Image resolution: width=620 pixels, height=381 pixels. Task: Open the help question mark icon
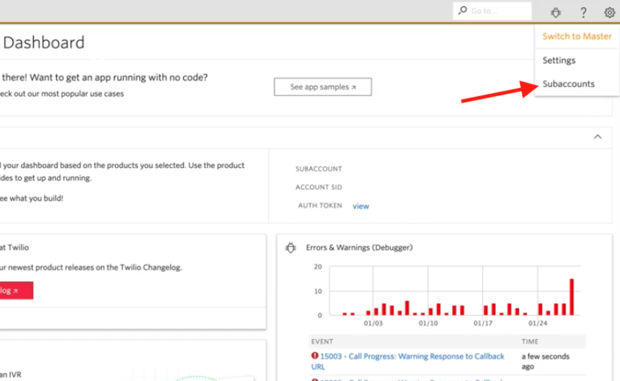tap(583, 12)
